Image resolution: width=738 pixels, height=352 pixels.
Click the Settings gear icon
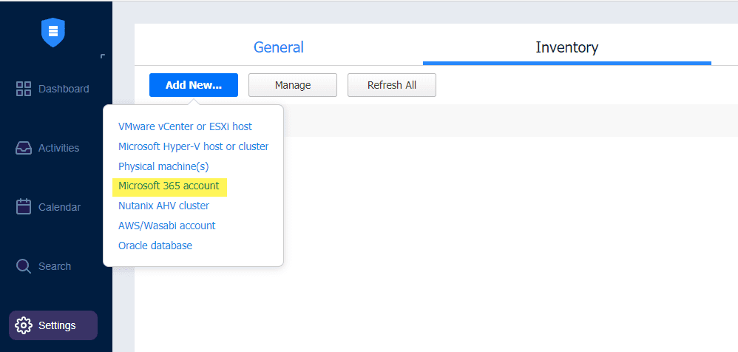click(24, 325)
